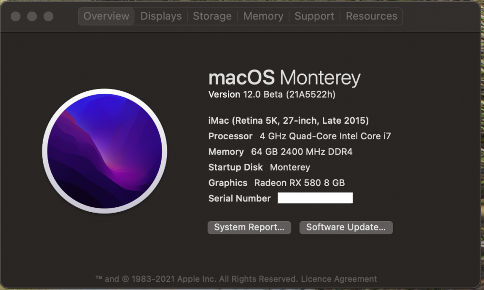
Task: Close the About This Mac window
Action: (x=15, y=16)
